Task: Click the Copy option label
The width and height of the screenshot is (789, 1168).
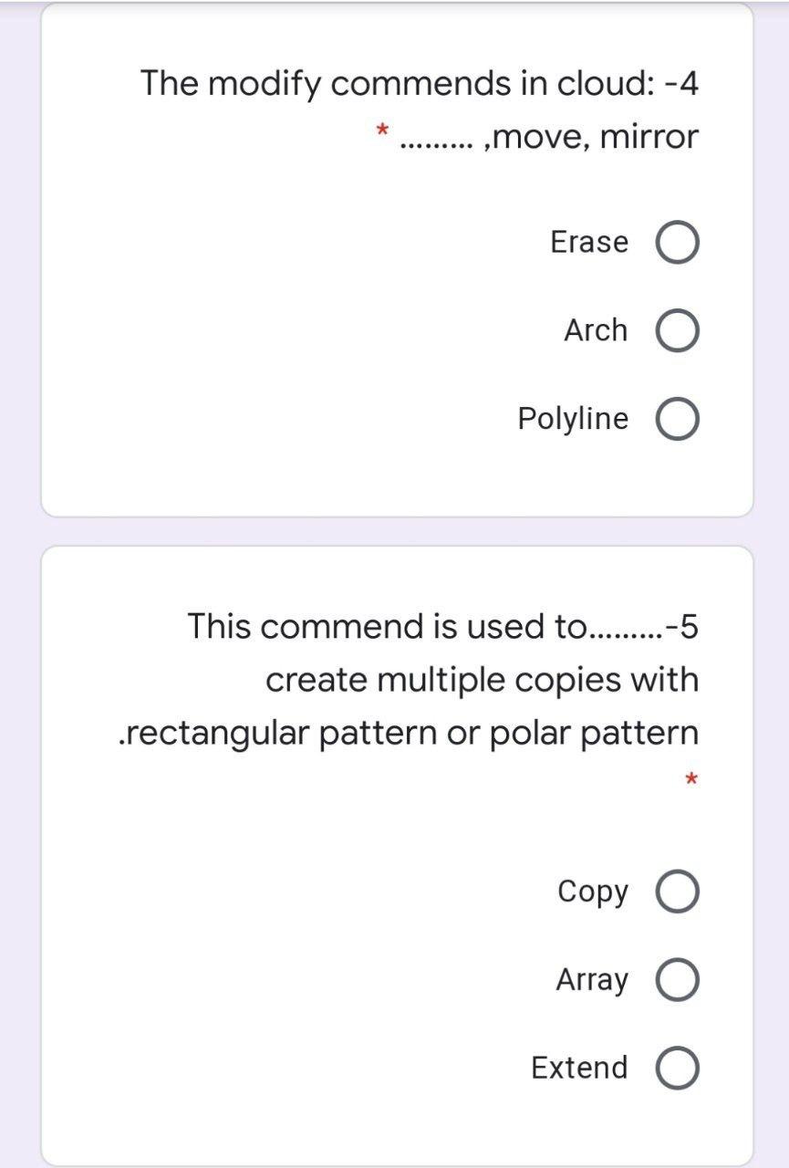Action: [x=593, y=892]
